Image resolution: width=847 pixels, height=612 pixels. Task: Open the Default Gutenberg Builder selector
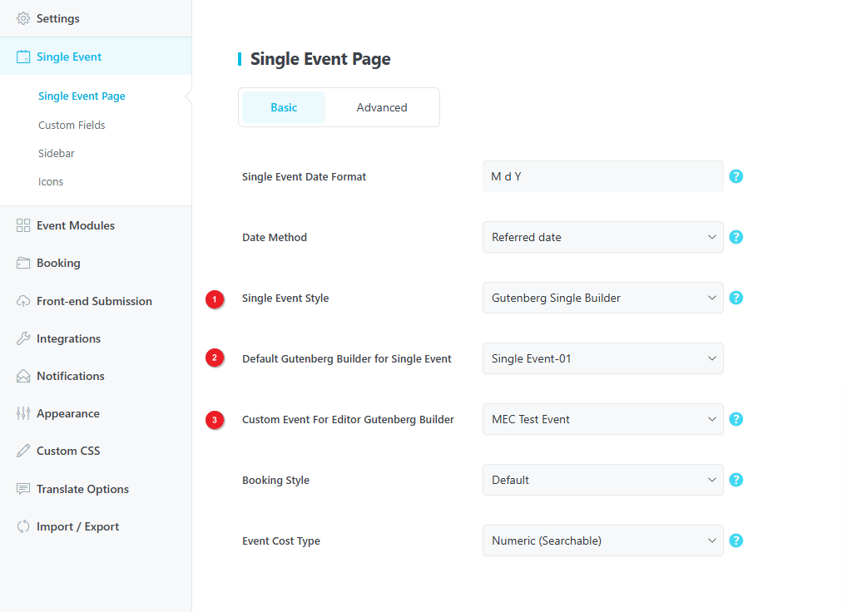pyautogui.click(x=602, y=358)
